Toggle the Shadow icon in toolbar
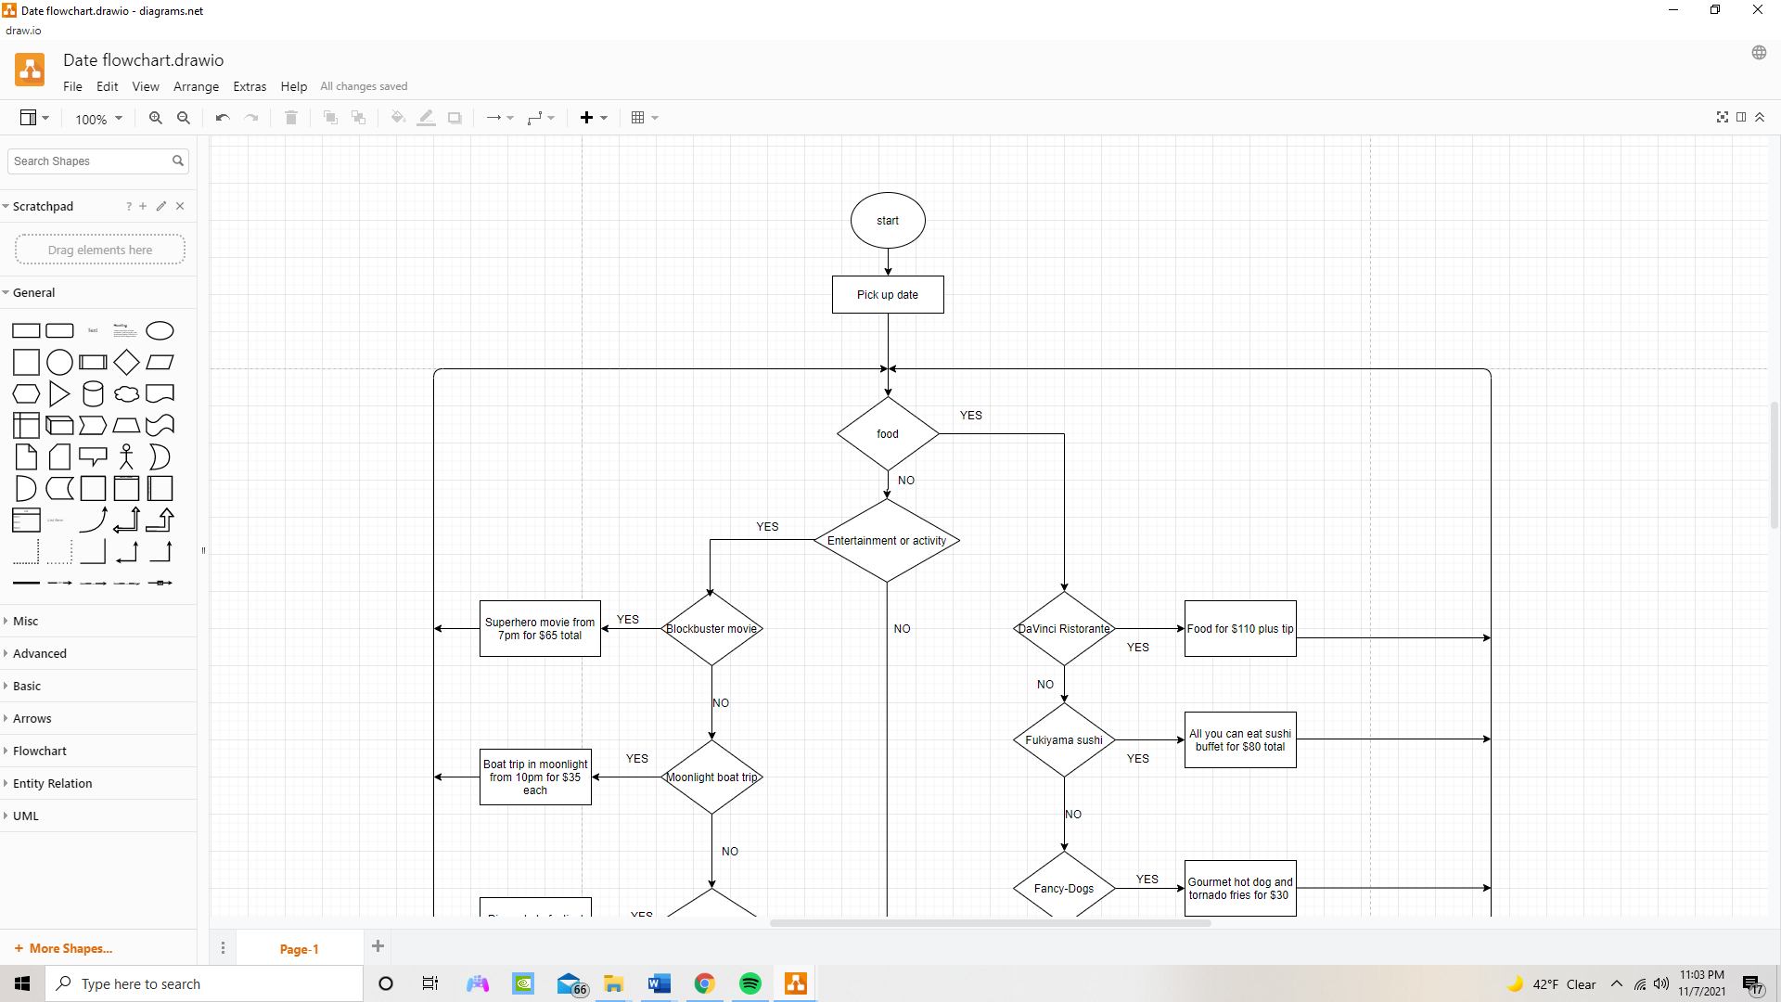The width and height of the screenshot is (1781, 1002). coord(455,118)
